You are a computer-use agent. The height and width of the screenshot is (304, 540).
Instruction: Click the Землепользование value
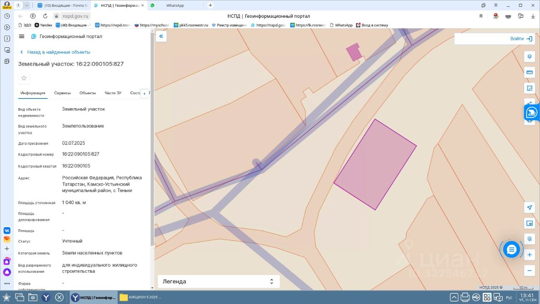click(83, 126)
